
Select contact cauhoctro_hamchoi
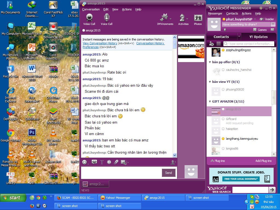click(x=239, y=71)
